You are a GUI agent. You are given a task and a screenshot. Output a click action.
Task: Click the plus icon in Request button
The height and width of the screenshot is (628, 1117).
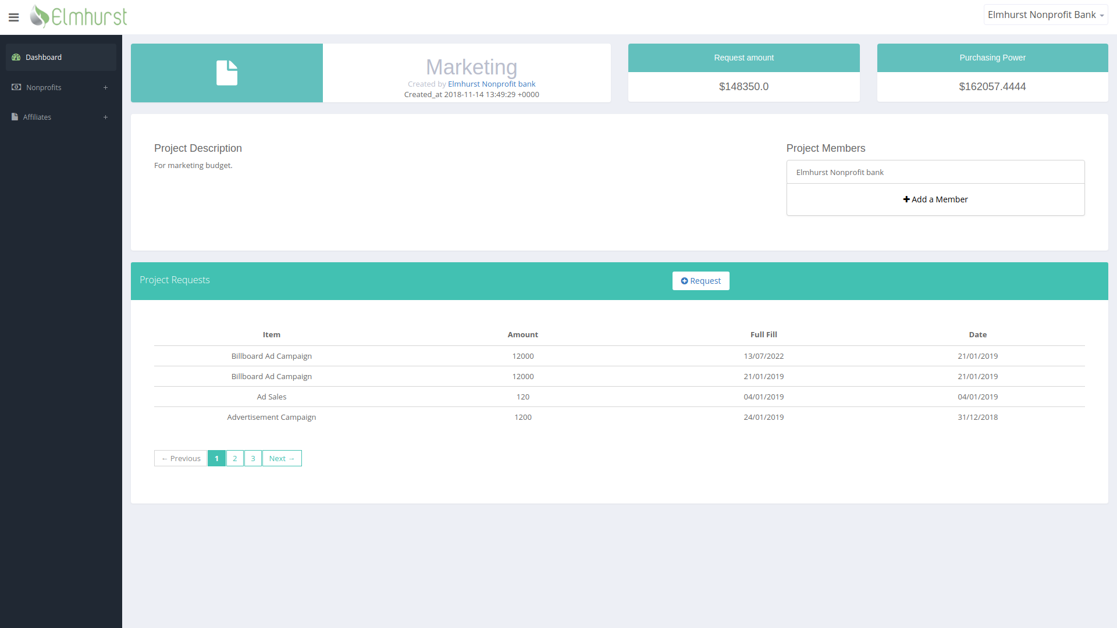tap(684, 281)
